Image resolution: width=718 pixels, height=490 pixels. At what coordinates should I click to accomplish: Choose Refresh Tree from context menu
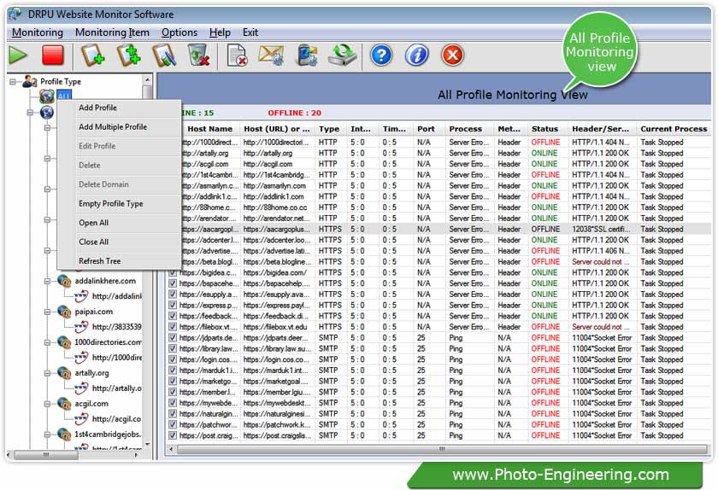[119, 261]
